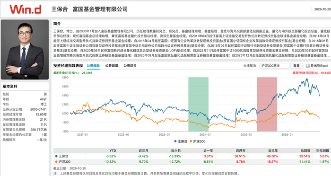Image resolution: width=331 pixels, height=176 pixels.
Task: Click the 2024-01 x-axis label
Action: point(205,134)
